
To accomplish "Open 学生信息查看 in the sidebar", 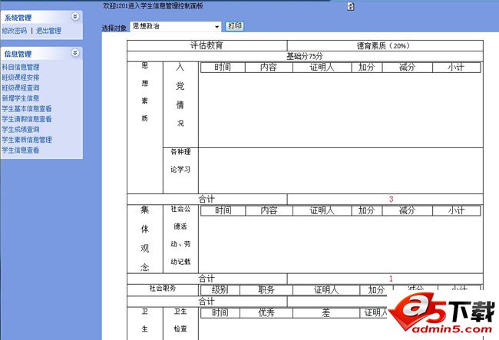I will (21, 150).
